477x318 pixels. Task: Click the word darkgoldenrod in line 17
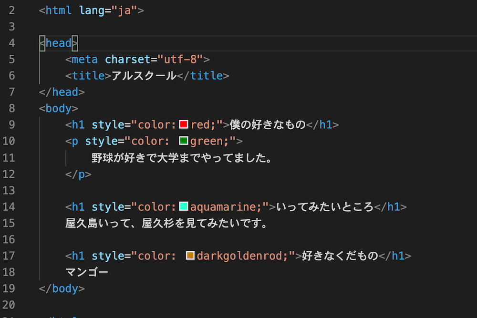(x=239, y=256)
